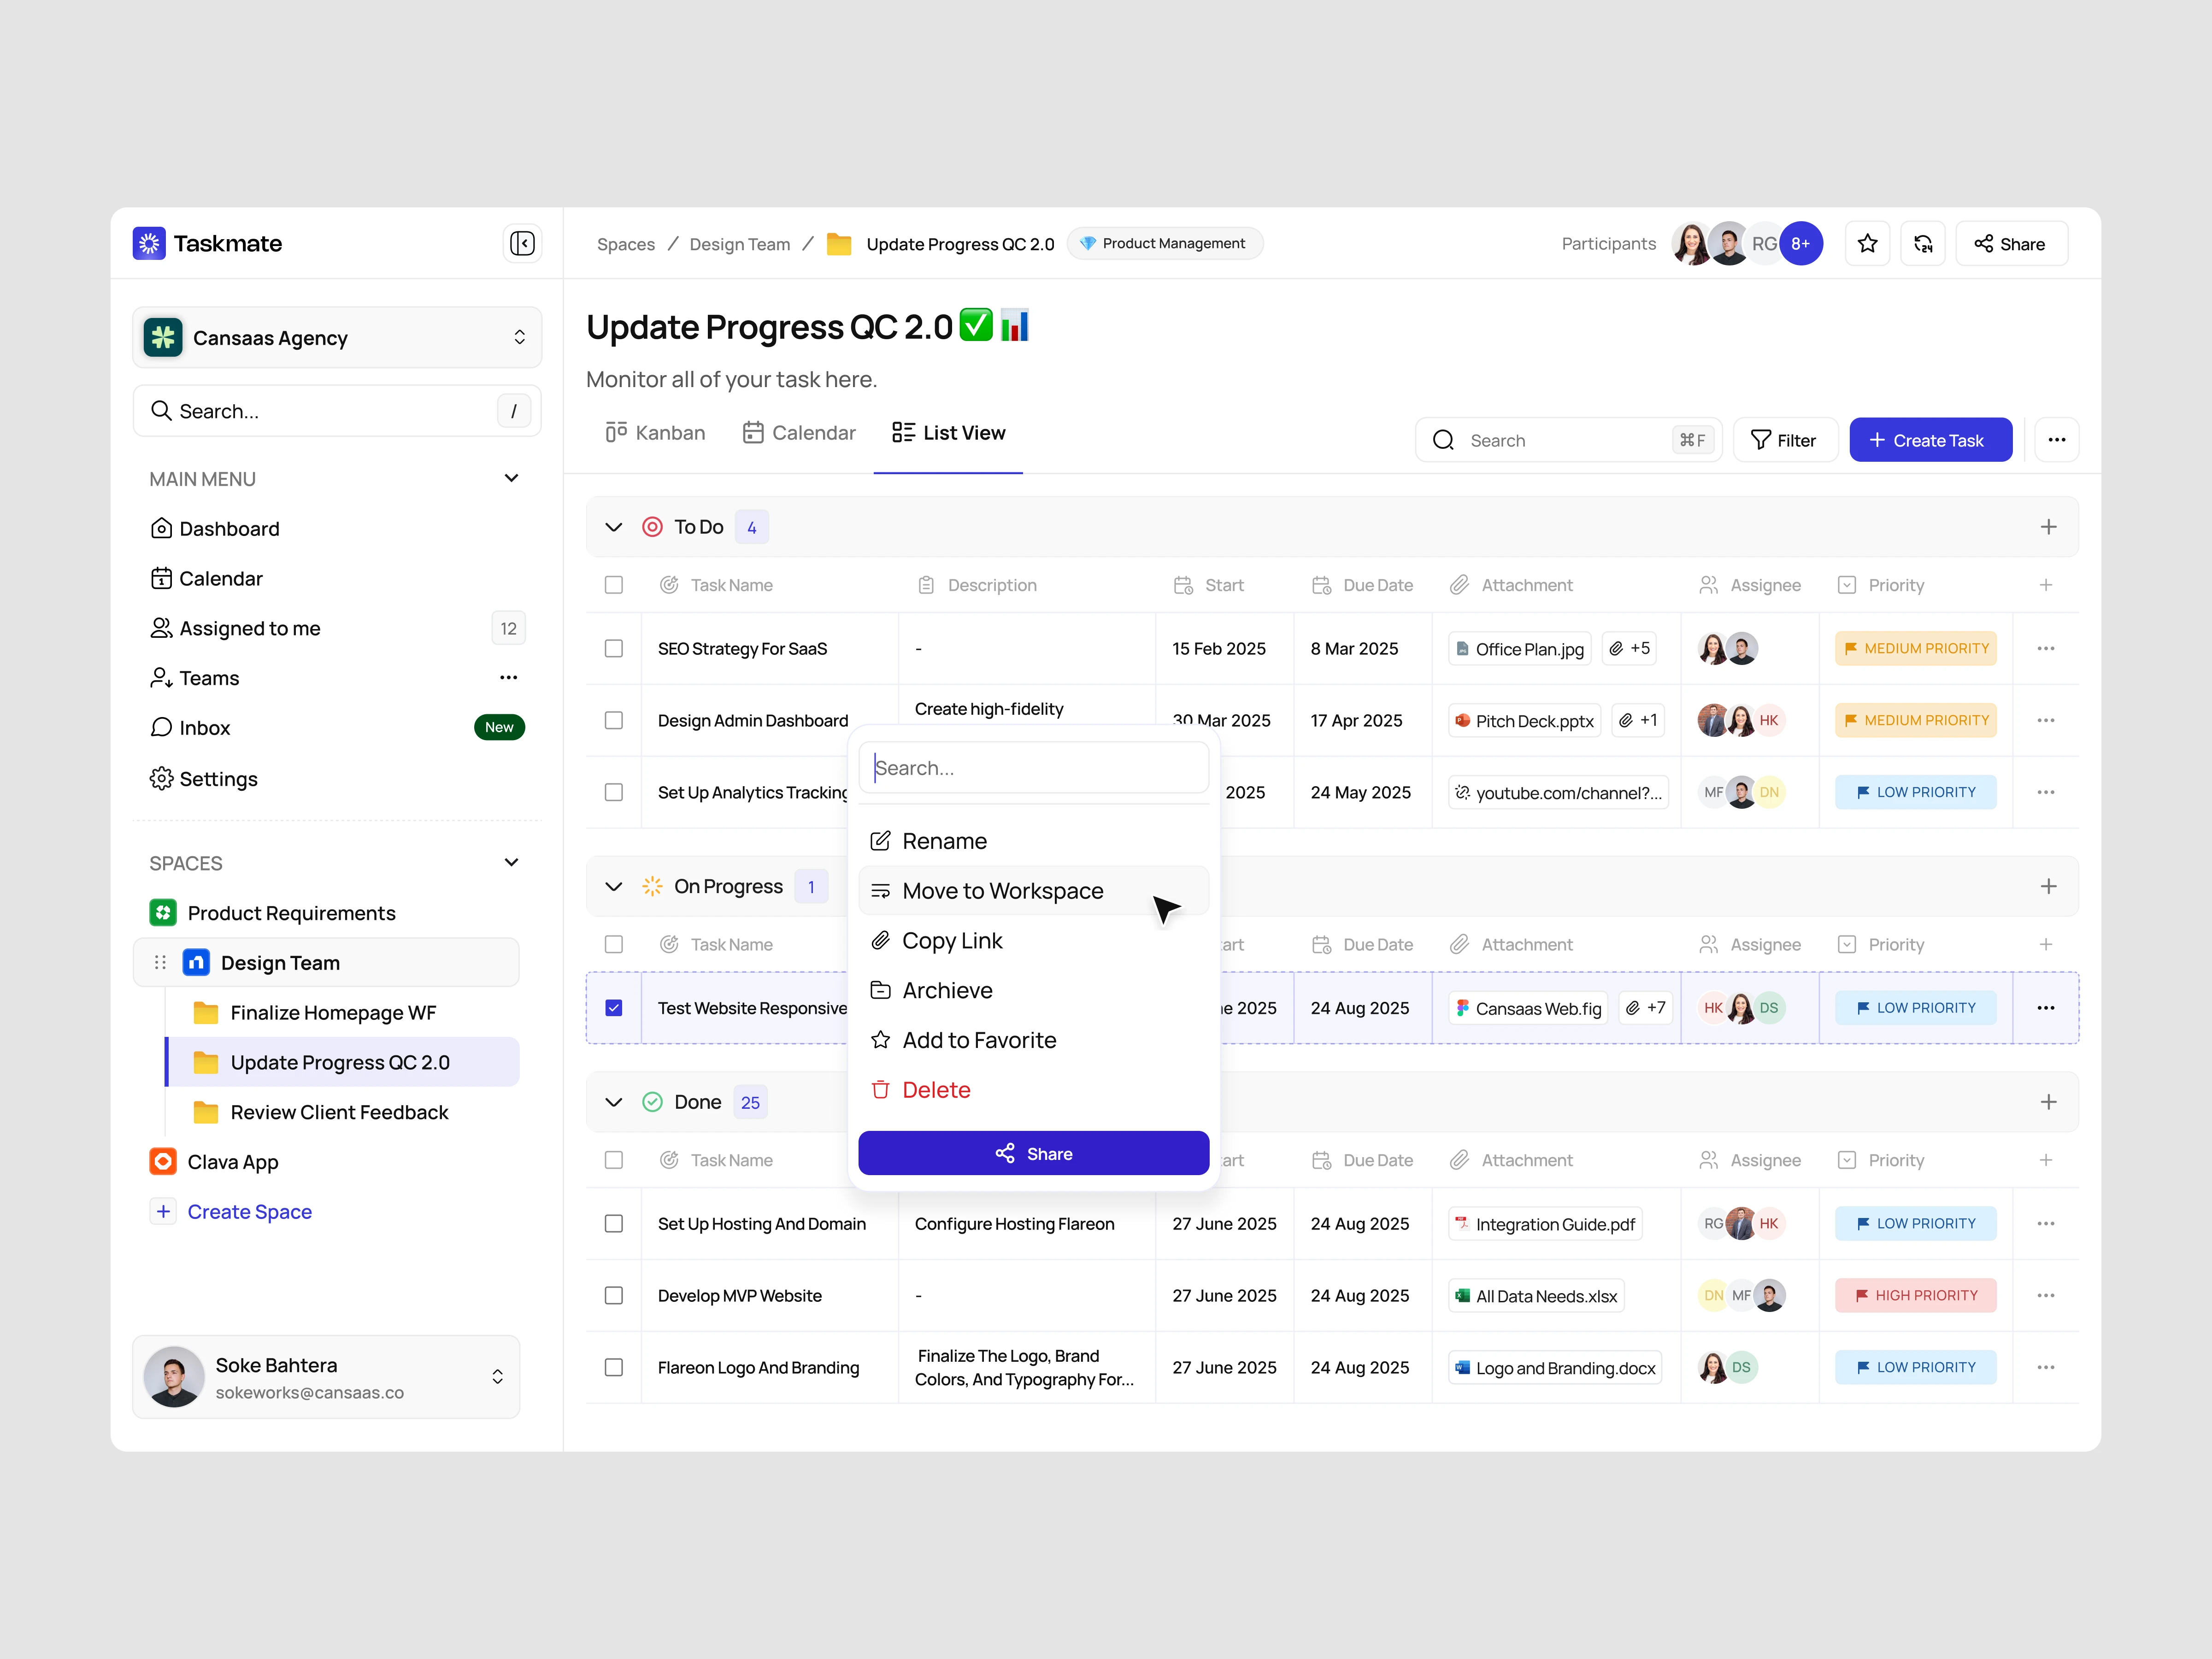Screen dimensions: 2212x1659
Task: Tick the Develop MVP Website checkbox
Action: tap(614, 1295)
